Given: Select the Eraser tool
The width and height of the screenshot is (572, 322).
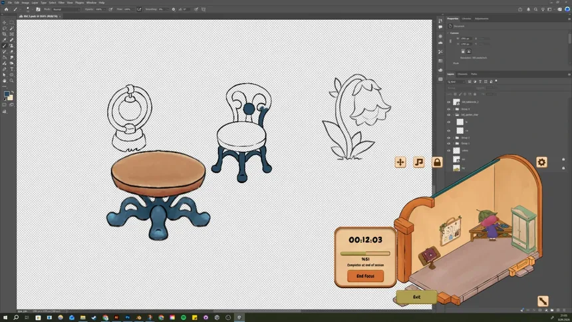Looking at the screenshot, I should (12, 51).
